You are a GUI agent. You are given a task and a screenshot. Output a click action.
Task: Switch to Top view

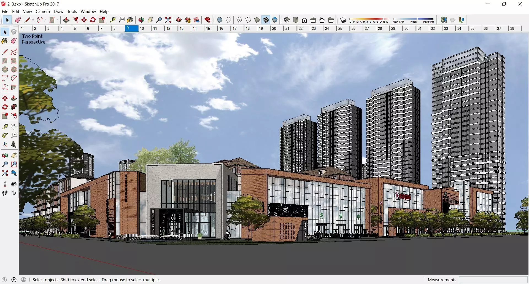click(x=296, y=20)
